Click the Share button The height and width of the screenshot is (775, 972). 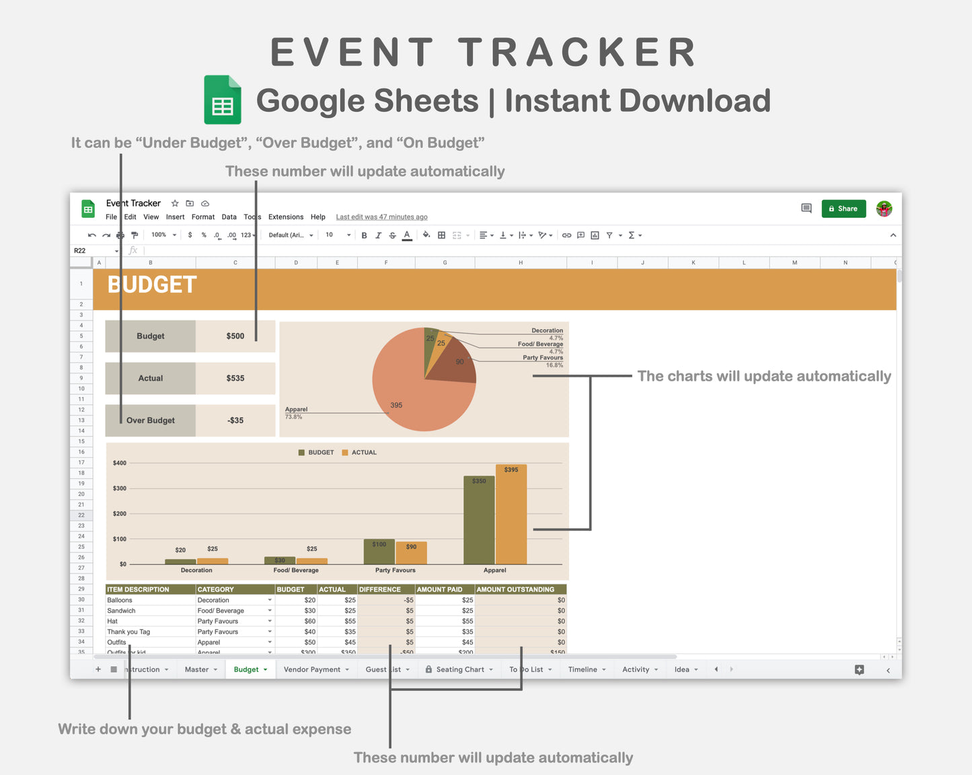[x=844, y=209]
